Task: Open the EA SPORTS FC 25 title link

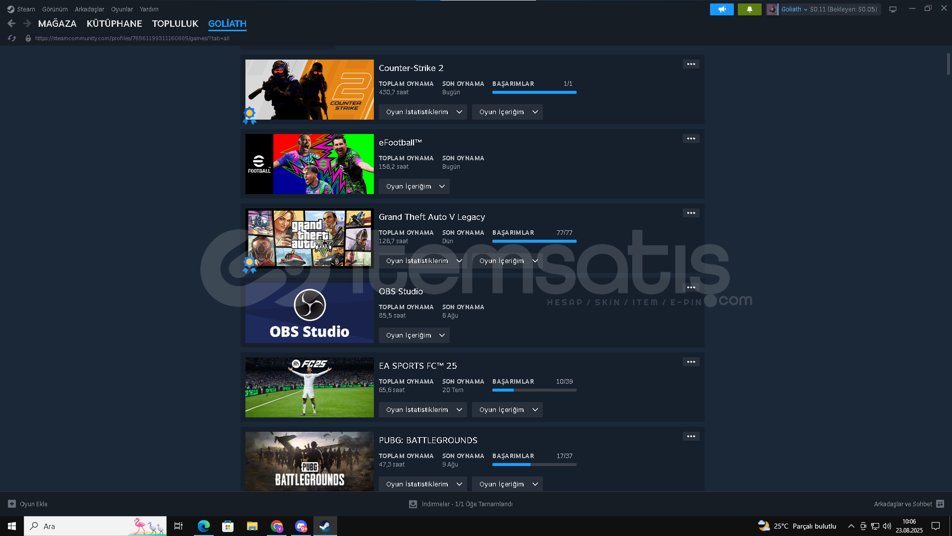Action: [418, 366]
